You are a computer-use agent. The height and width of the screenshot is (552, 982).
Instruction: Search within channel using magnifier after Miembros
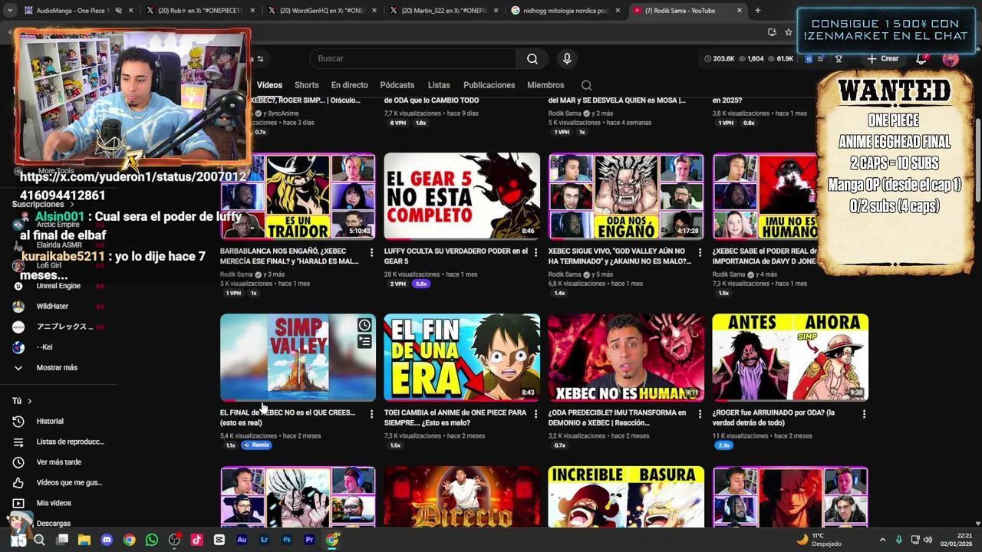click(x=586, y=85)
